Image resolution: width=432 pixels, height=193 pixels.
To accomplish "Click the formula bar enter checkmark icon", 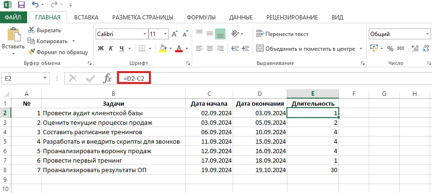I will click(x=90, y=79).
